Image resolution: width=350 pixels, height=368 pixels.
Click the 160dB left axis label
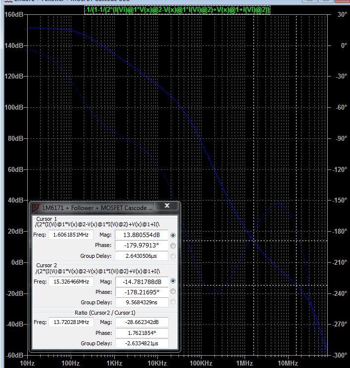coord(14,14)
